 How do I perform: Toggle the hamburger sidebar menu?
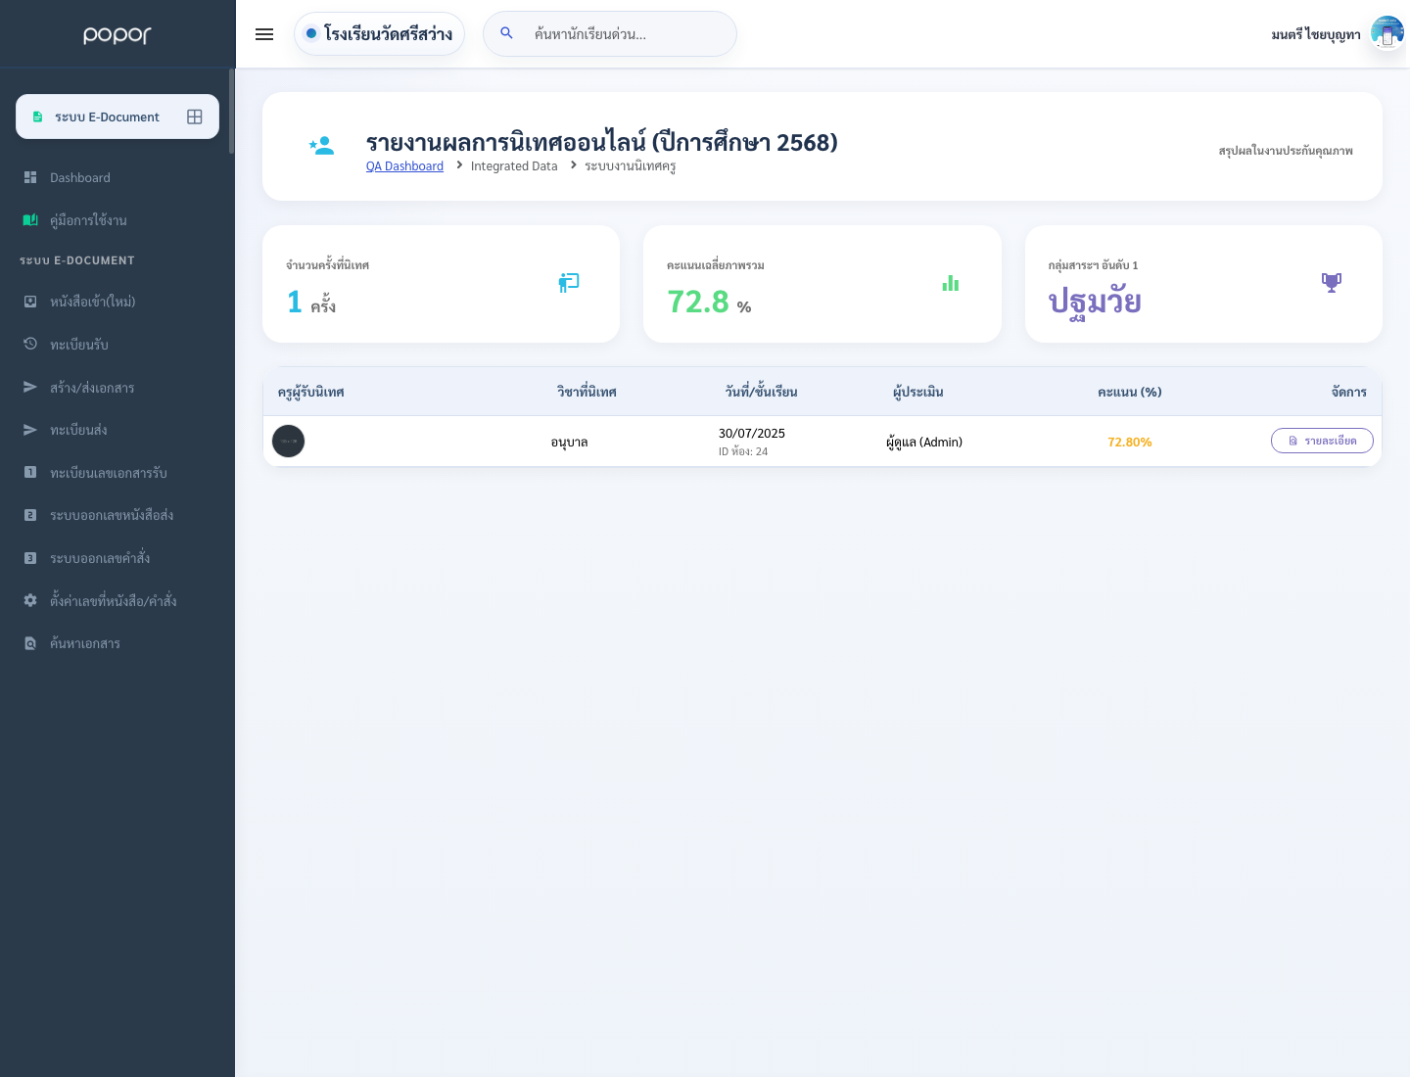click(264, 34)
